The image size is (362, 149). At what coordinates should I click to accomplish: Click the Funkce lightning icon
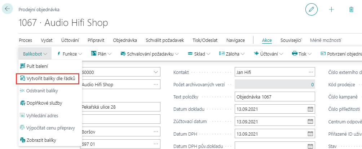[x=59, y=54]
